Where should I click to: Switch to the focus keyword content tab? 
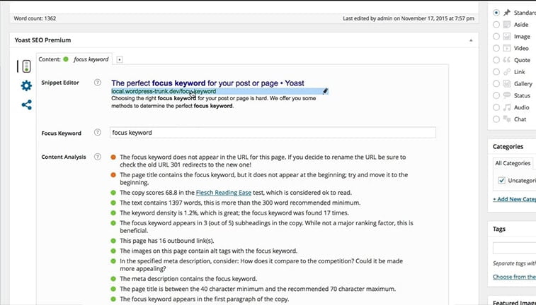point(74,59)
